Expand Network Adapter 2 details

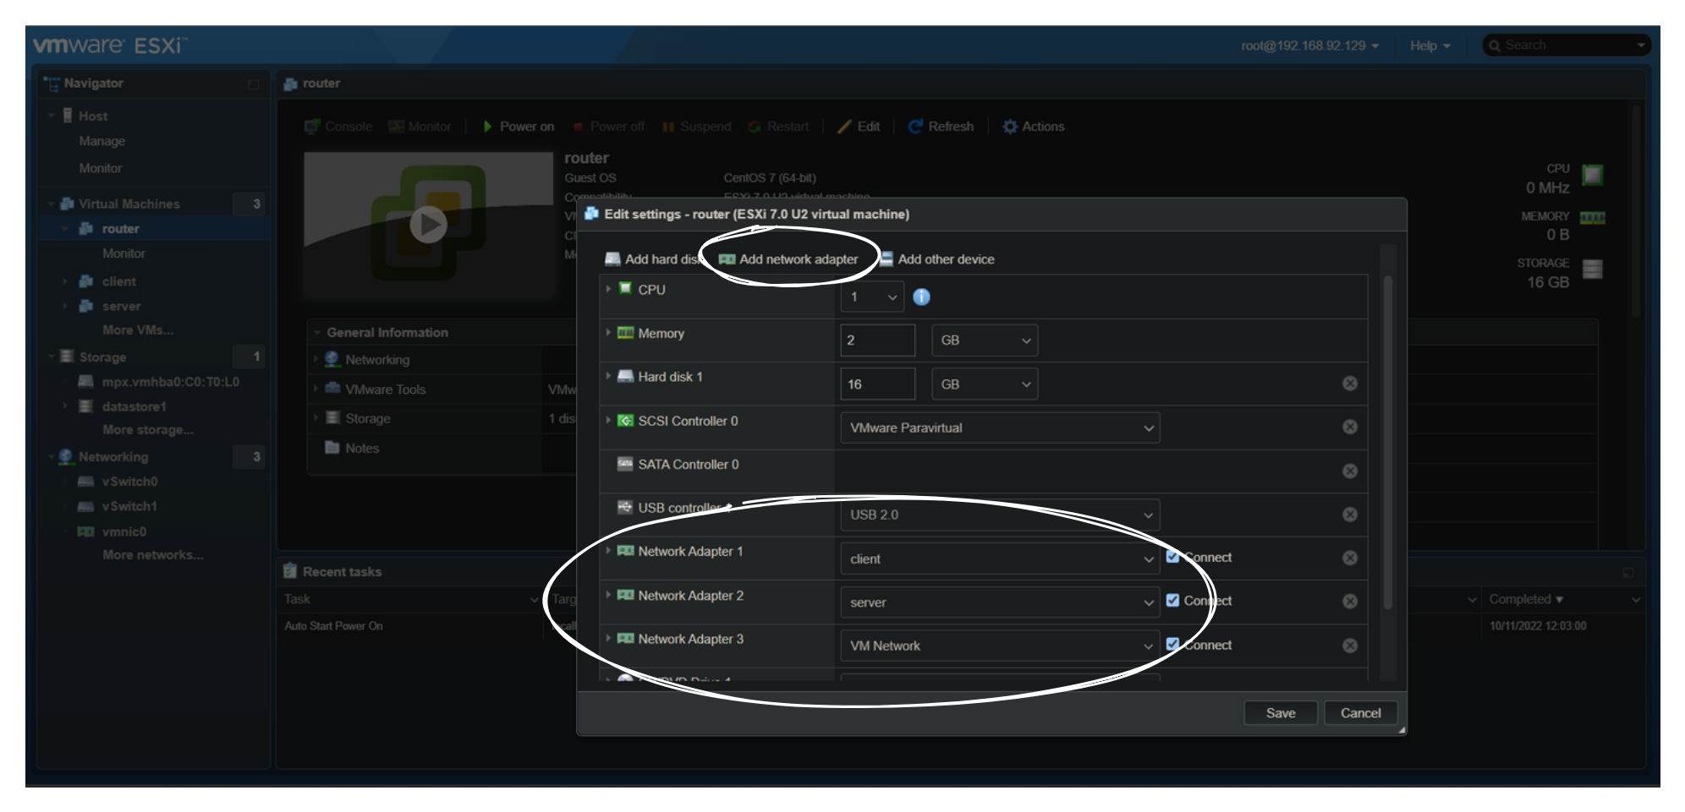click(608, 595)
